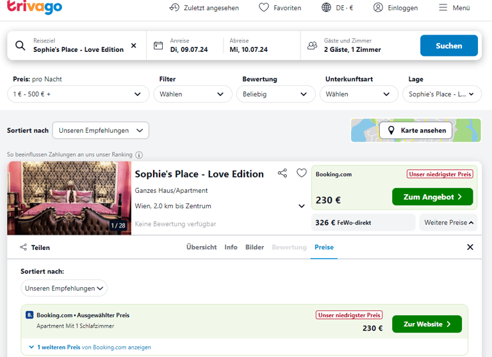
Task: Expand location chevron next to Wien distance
Action: (302, 206)
